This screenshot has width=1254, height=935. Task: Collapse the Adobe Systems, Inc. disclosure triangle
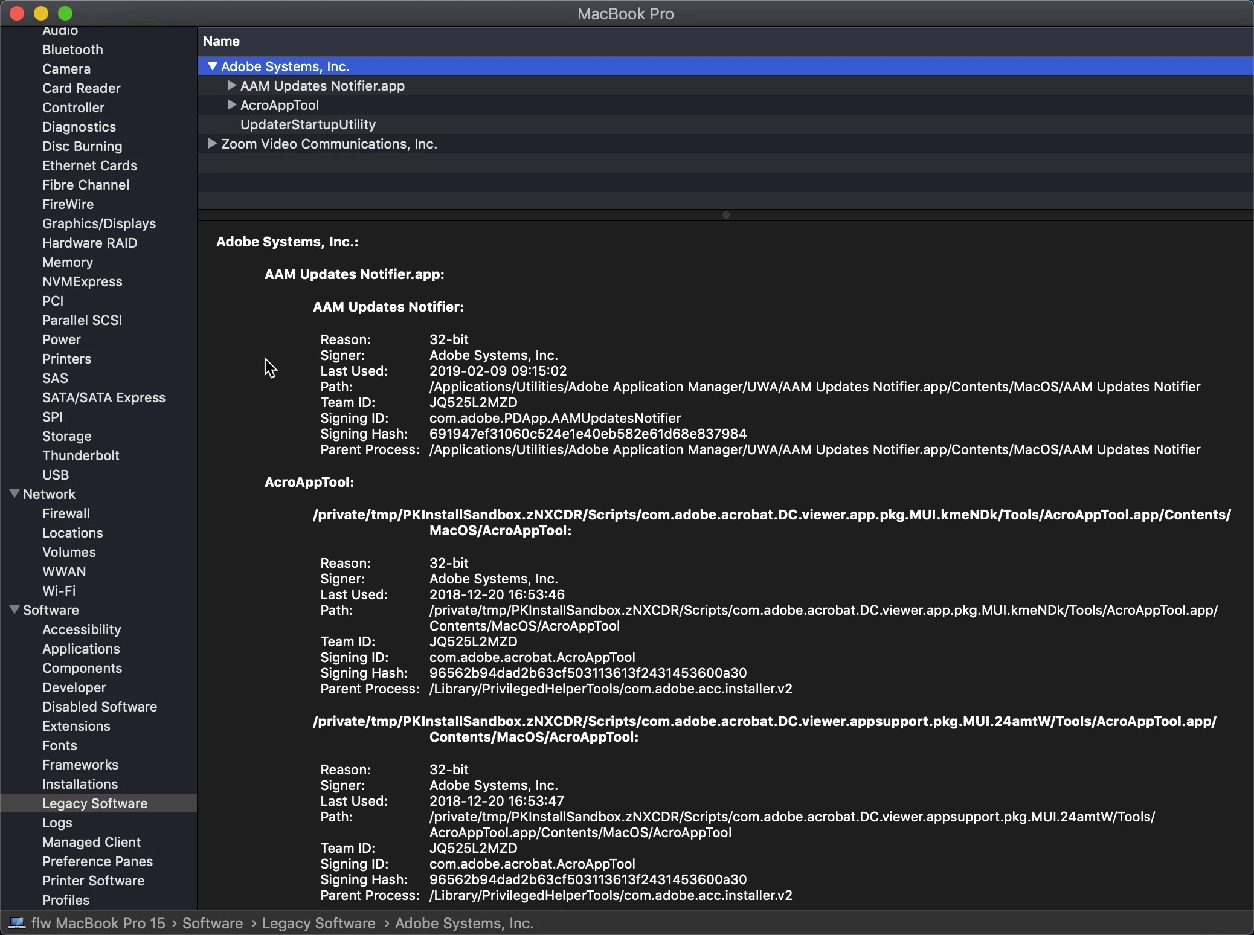pyautogui.click(x=212, y=66)
